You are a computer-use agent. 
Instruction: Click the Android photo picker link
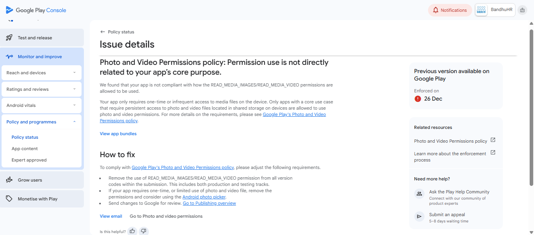pos(204,197)
